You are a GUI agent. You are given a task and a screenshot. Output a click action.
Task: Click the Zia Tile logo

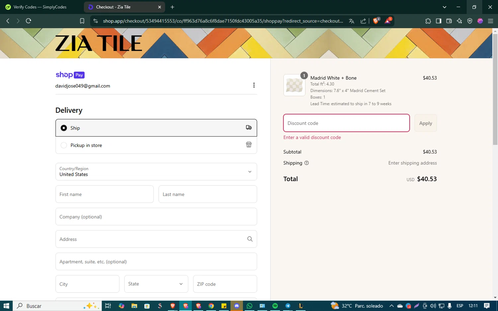[99, 43]
